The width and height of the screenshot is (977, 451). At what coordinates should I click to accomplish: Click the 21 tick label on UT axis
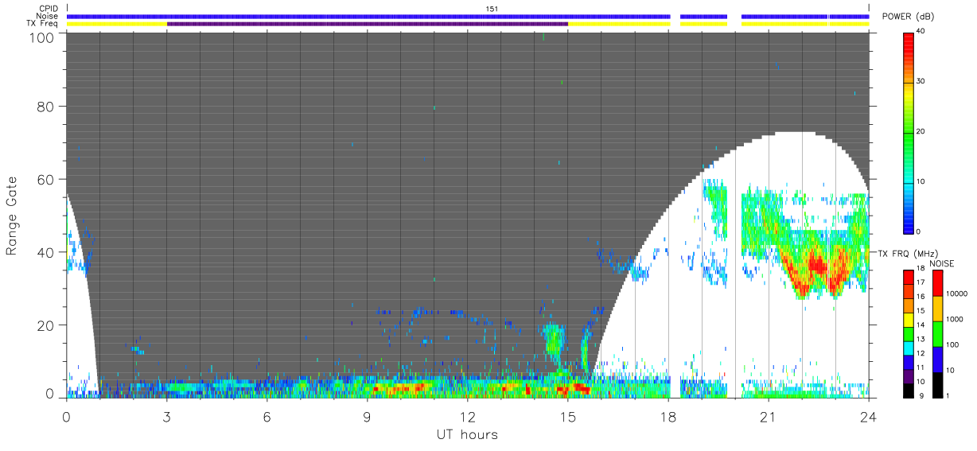coord(768,416)
